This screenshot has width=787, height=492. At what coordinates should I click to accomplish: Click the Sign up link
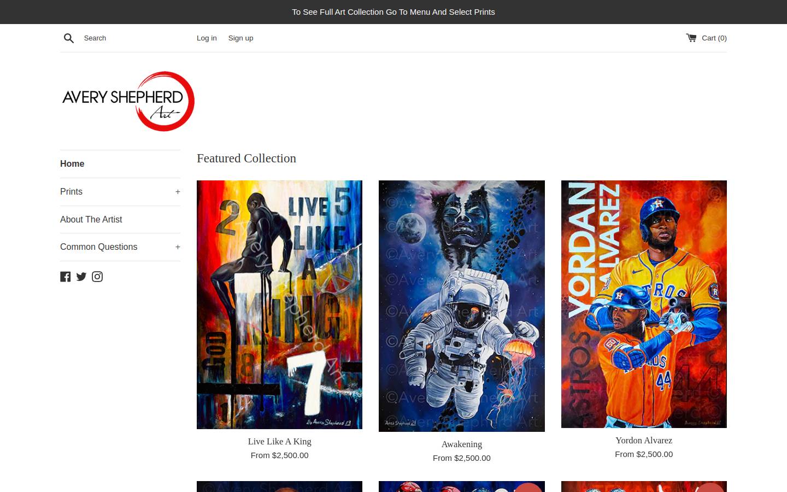point(240,38)
